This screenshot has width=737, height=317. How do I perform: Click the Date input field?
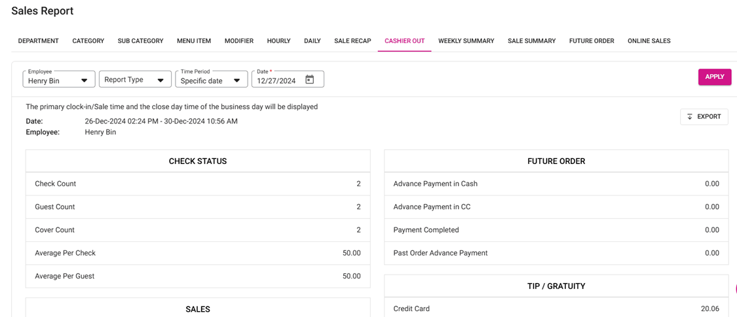coord(278,81)
